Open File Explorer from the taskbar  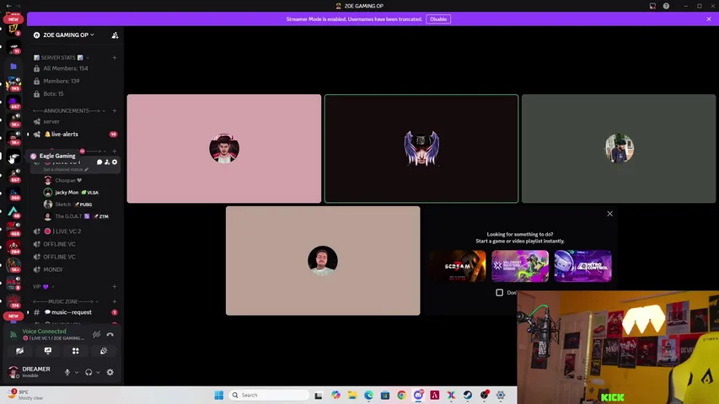(x=352, y=395)
